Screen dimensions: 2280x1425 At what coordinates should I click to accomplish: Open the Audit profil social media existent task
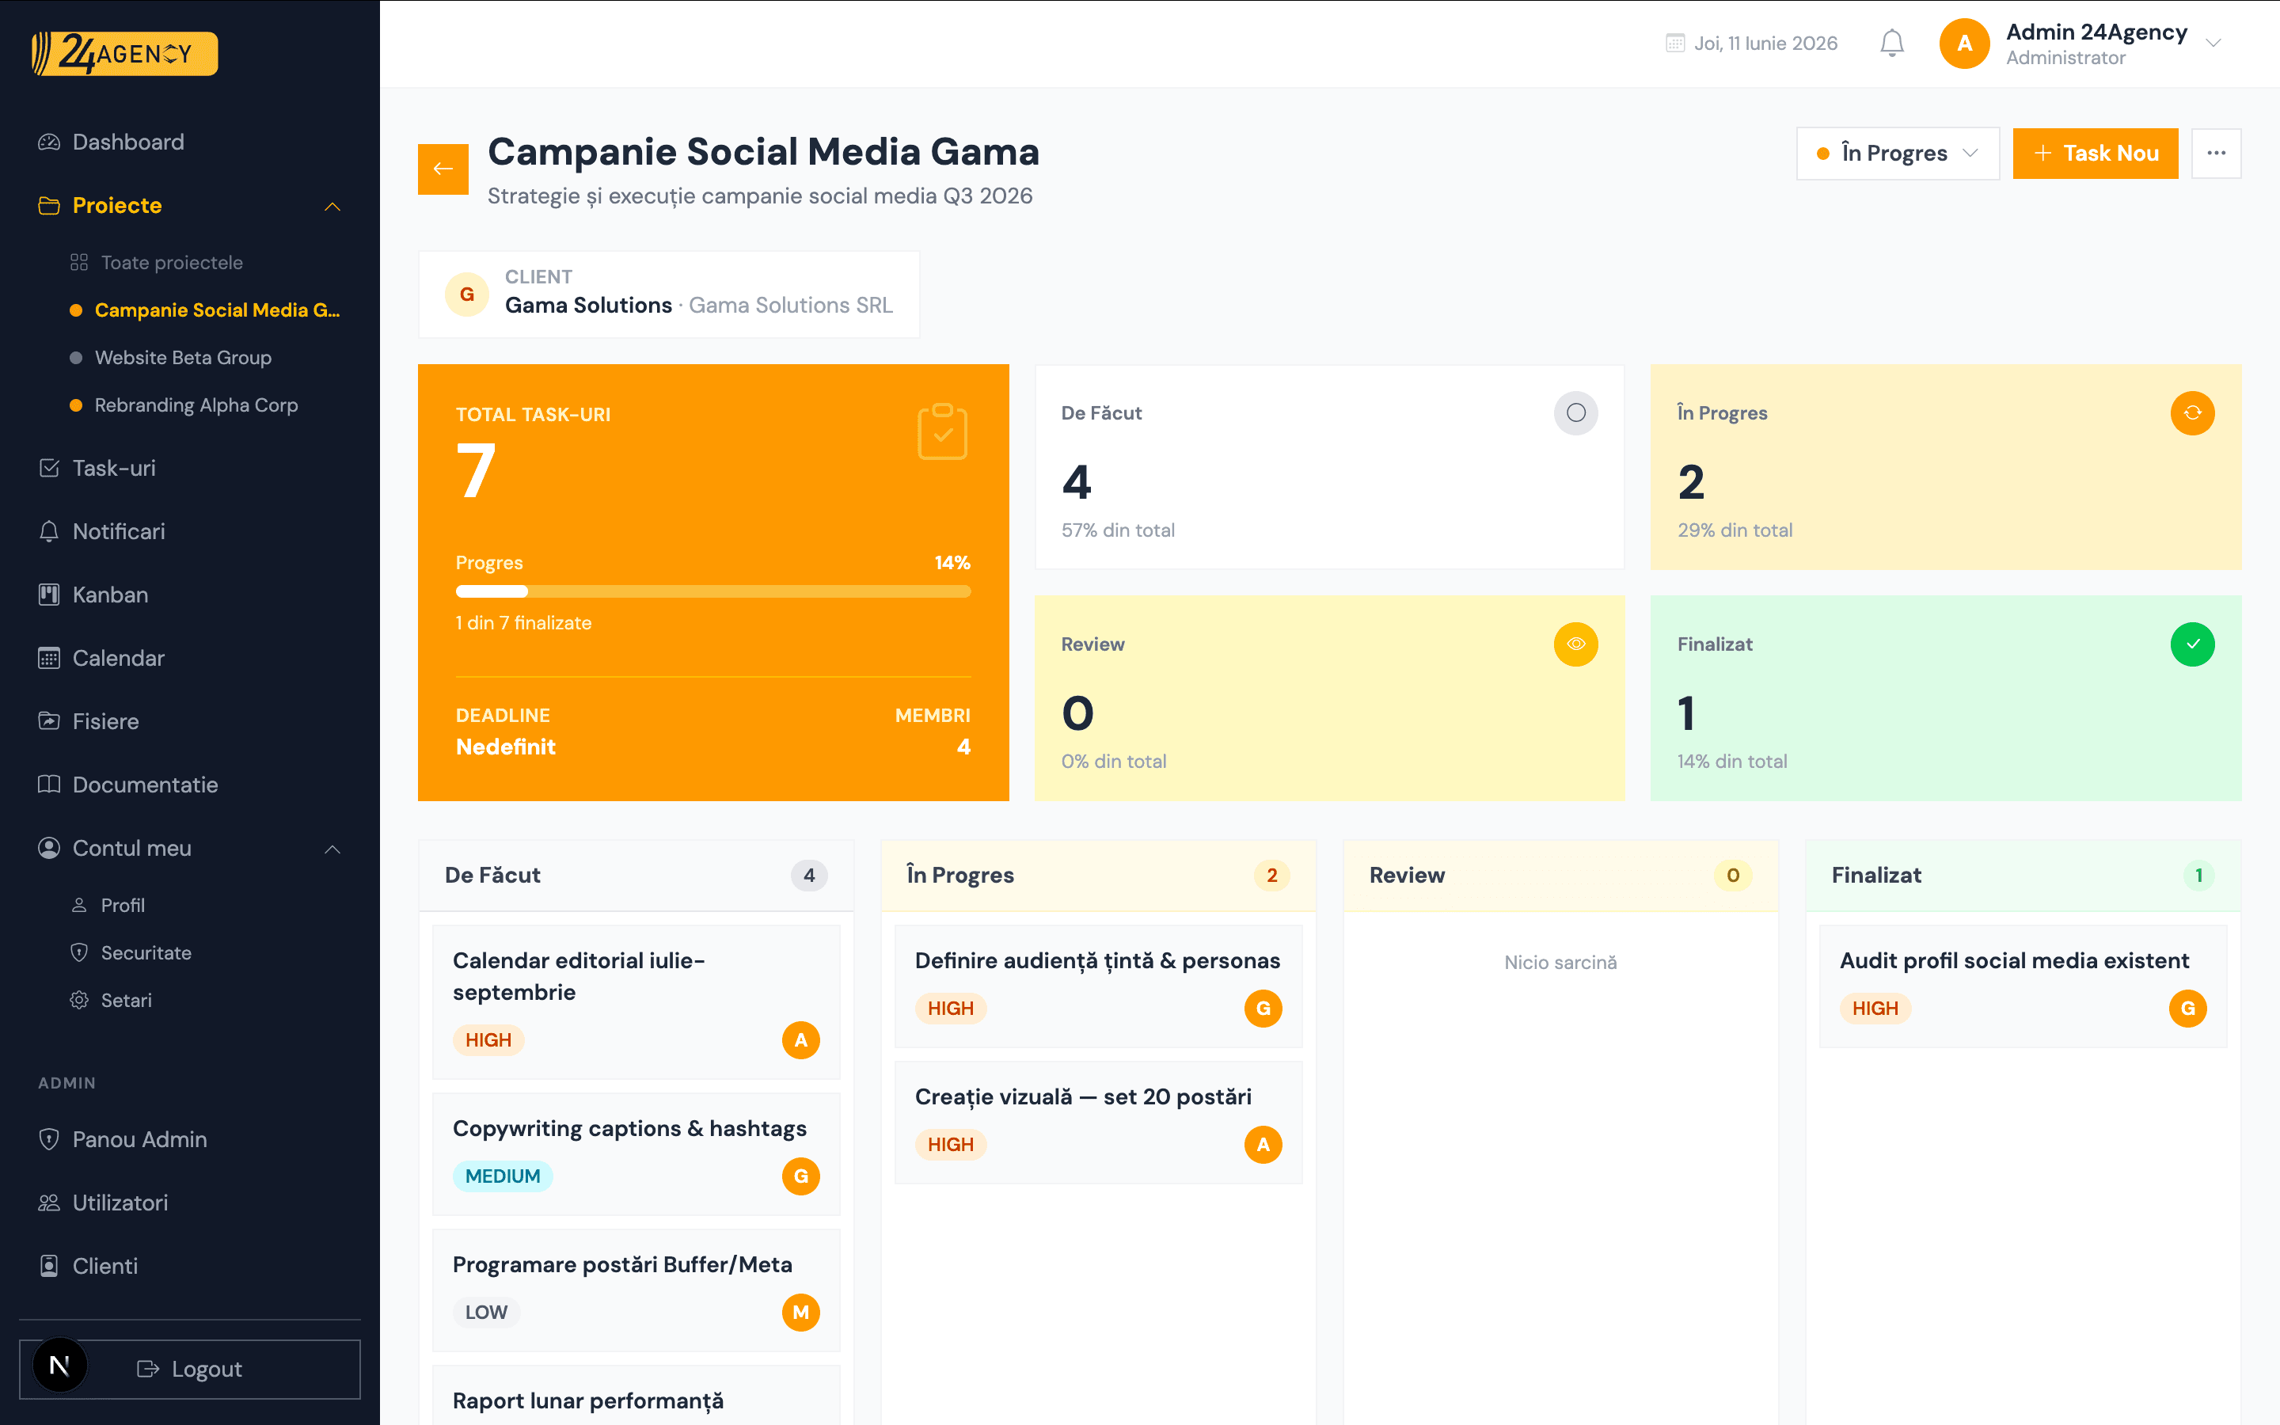(2023, 986)
